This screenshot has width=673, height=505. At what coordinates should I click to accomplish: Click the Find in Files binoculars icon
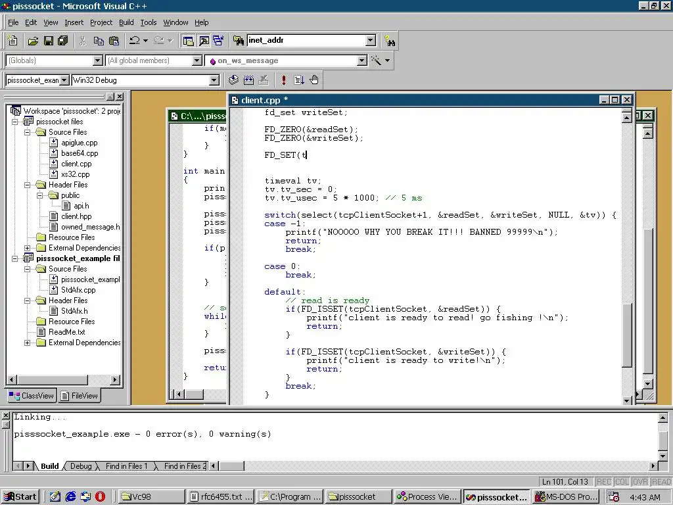239,41
